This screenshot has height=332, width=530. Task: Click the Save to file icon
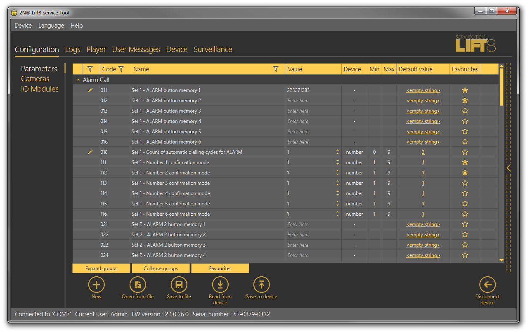[179, 285]
